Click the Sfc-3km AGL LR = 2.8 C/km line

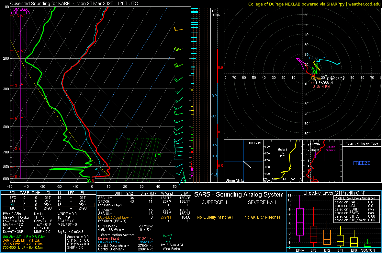pyautogui.click(x=24, y=237)
